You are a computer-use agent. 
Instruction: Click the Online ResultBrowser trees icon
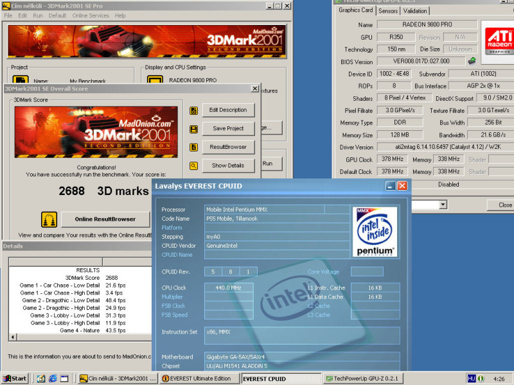49,219
